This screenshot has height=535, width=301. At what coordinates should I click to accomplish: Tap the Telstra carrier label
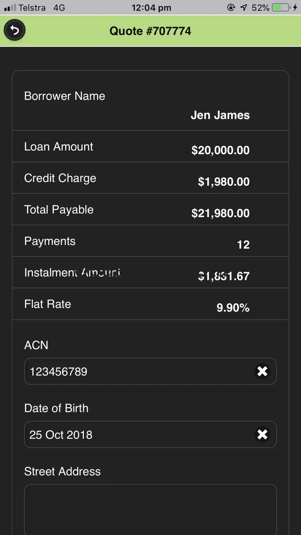pyautogui.click(x=32, y=8)
